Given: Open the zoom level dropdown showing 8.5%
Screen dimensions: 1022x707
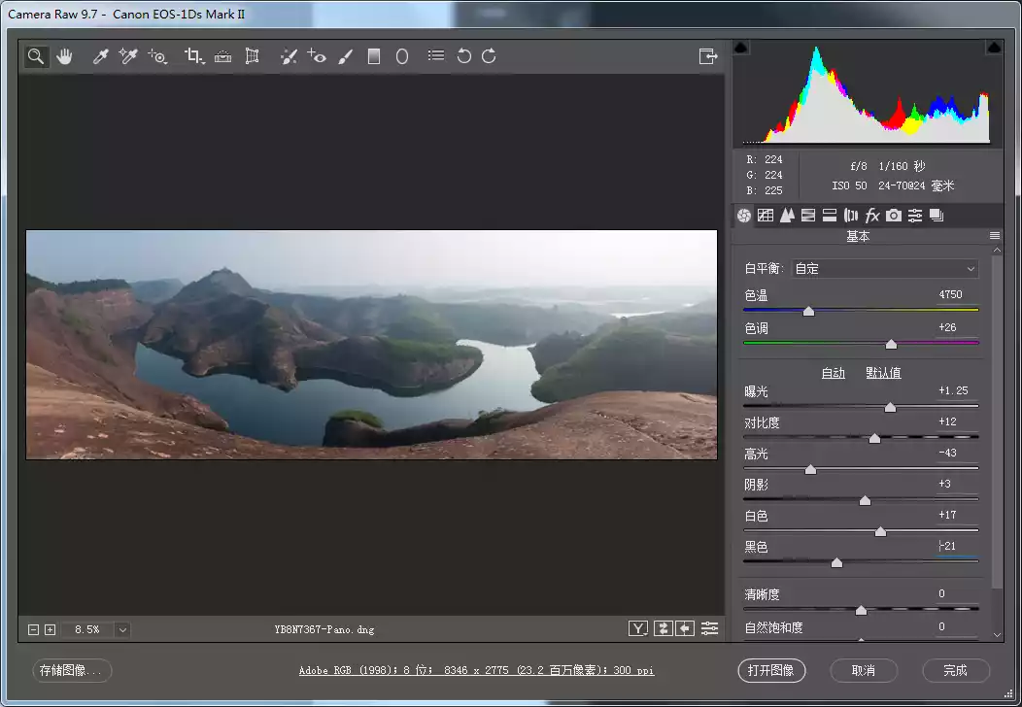Looking at the screenshot, I should point(122,629).
